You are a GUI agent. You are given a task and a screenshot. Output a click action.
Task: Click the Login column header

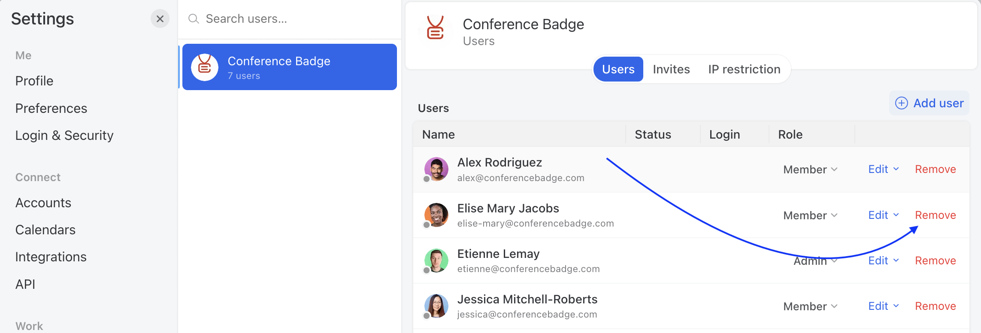pos(724,134)
